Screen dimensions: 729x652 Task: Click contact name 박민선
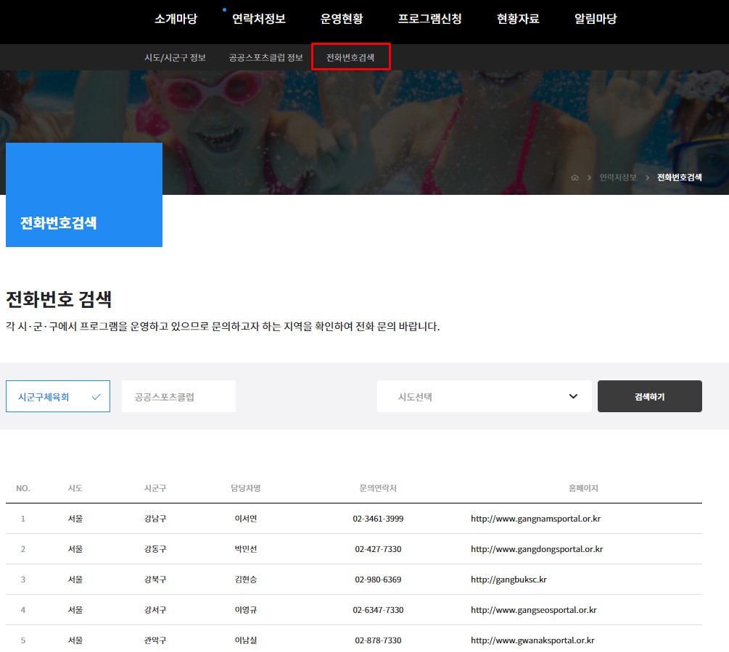(246, 549)
